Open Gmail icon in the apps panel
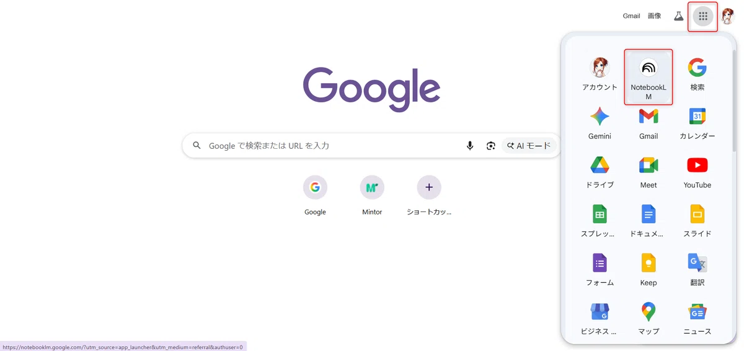 tap(649, 123)
